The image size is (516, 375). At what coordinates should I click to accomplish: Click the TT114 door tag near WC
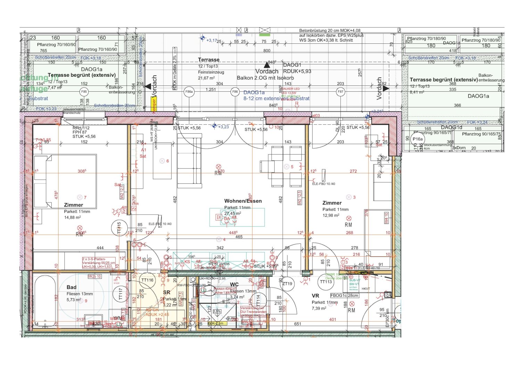258,299
